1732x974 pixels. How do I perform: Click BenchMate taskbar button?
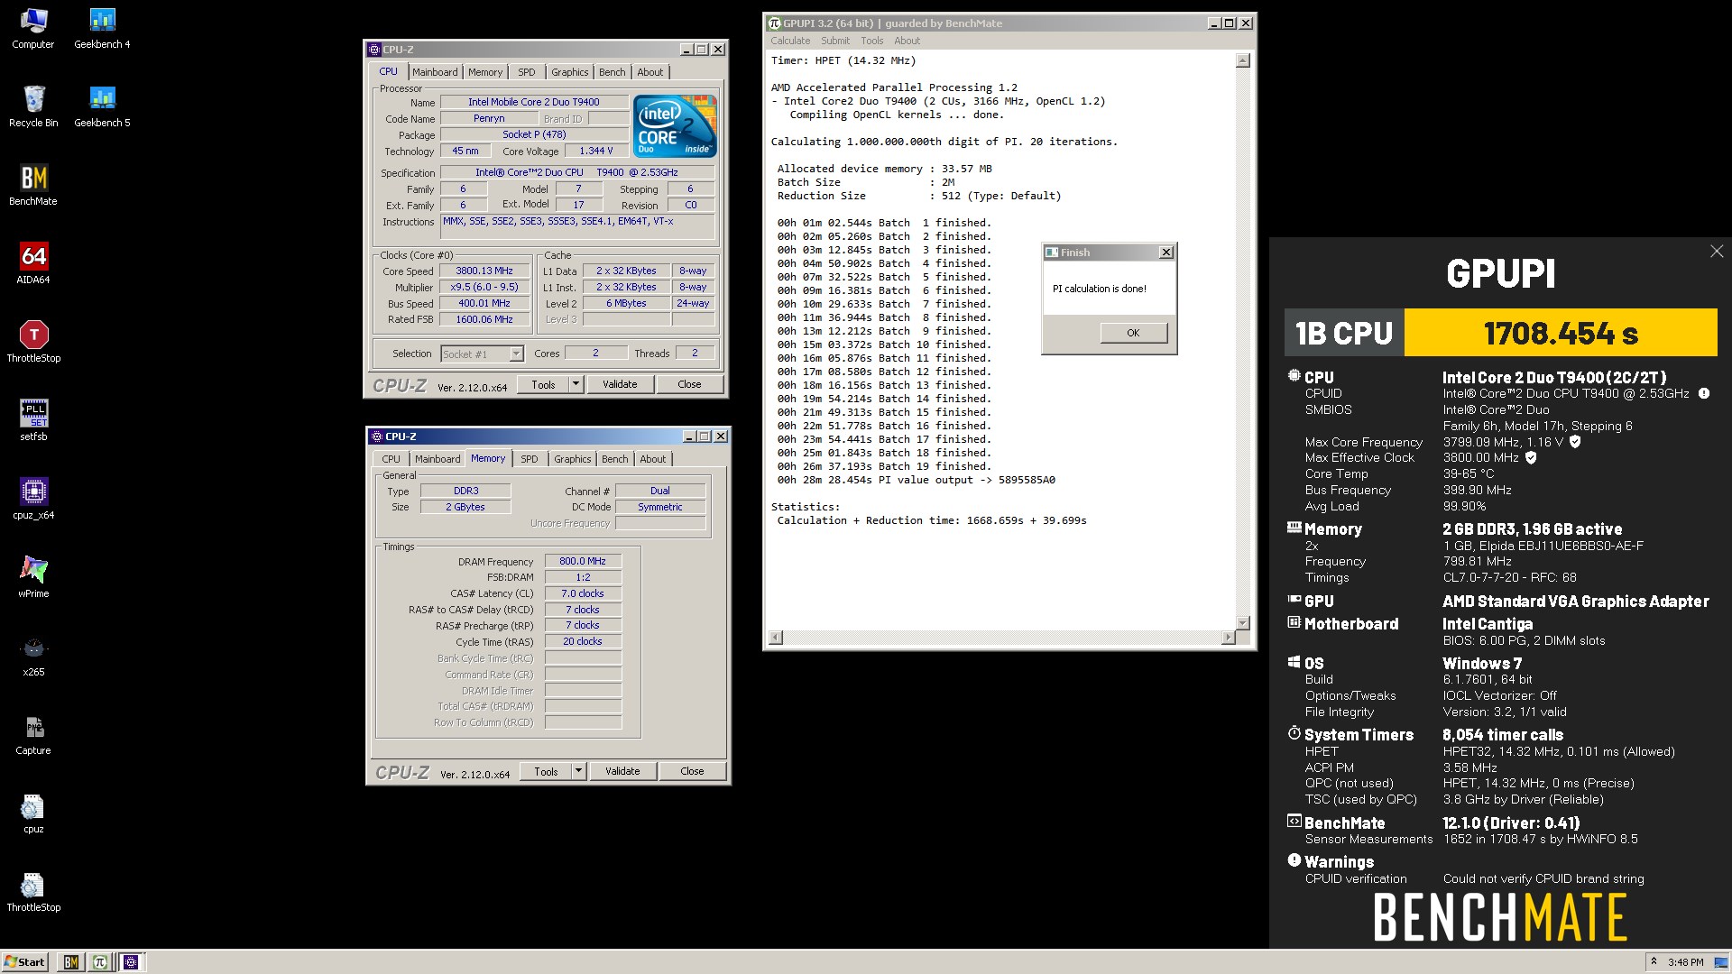[x=70, y=962]
